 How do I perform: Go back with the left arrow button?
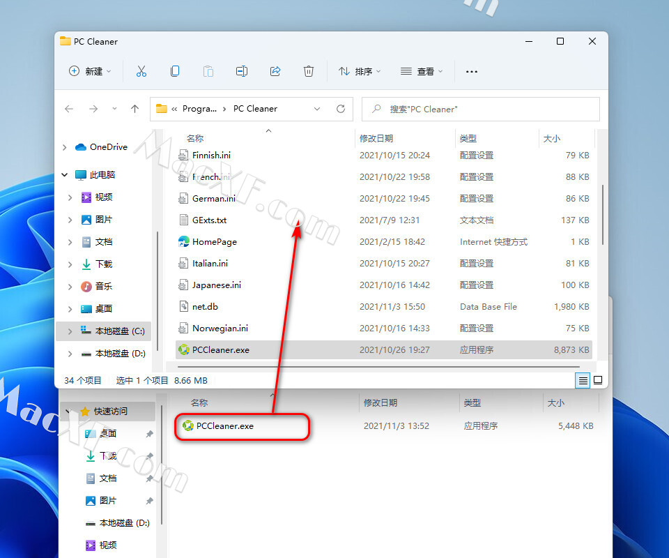point(69,109)
